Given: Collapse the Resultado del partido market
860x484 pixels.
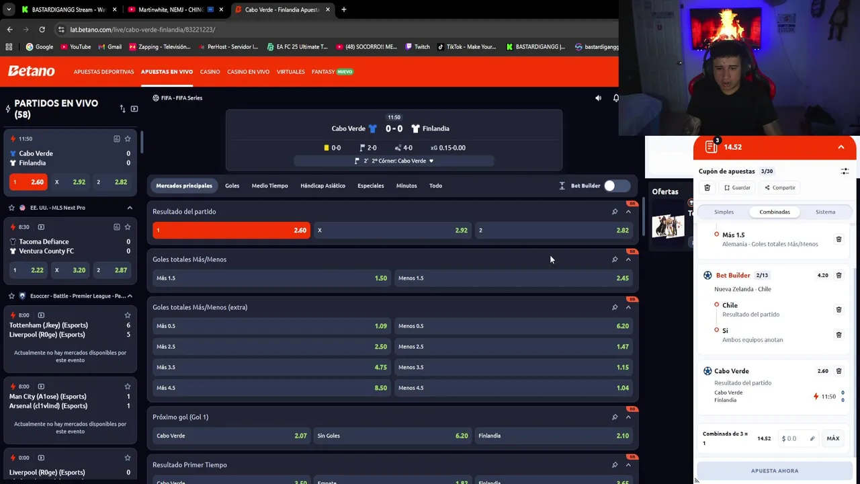Looking at the screenshot, I should (628, 212).
